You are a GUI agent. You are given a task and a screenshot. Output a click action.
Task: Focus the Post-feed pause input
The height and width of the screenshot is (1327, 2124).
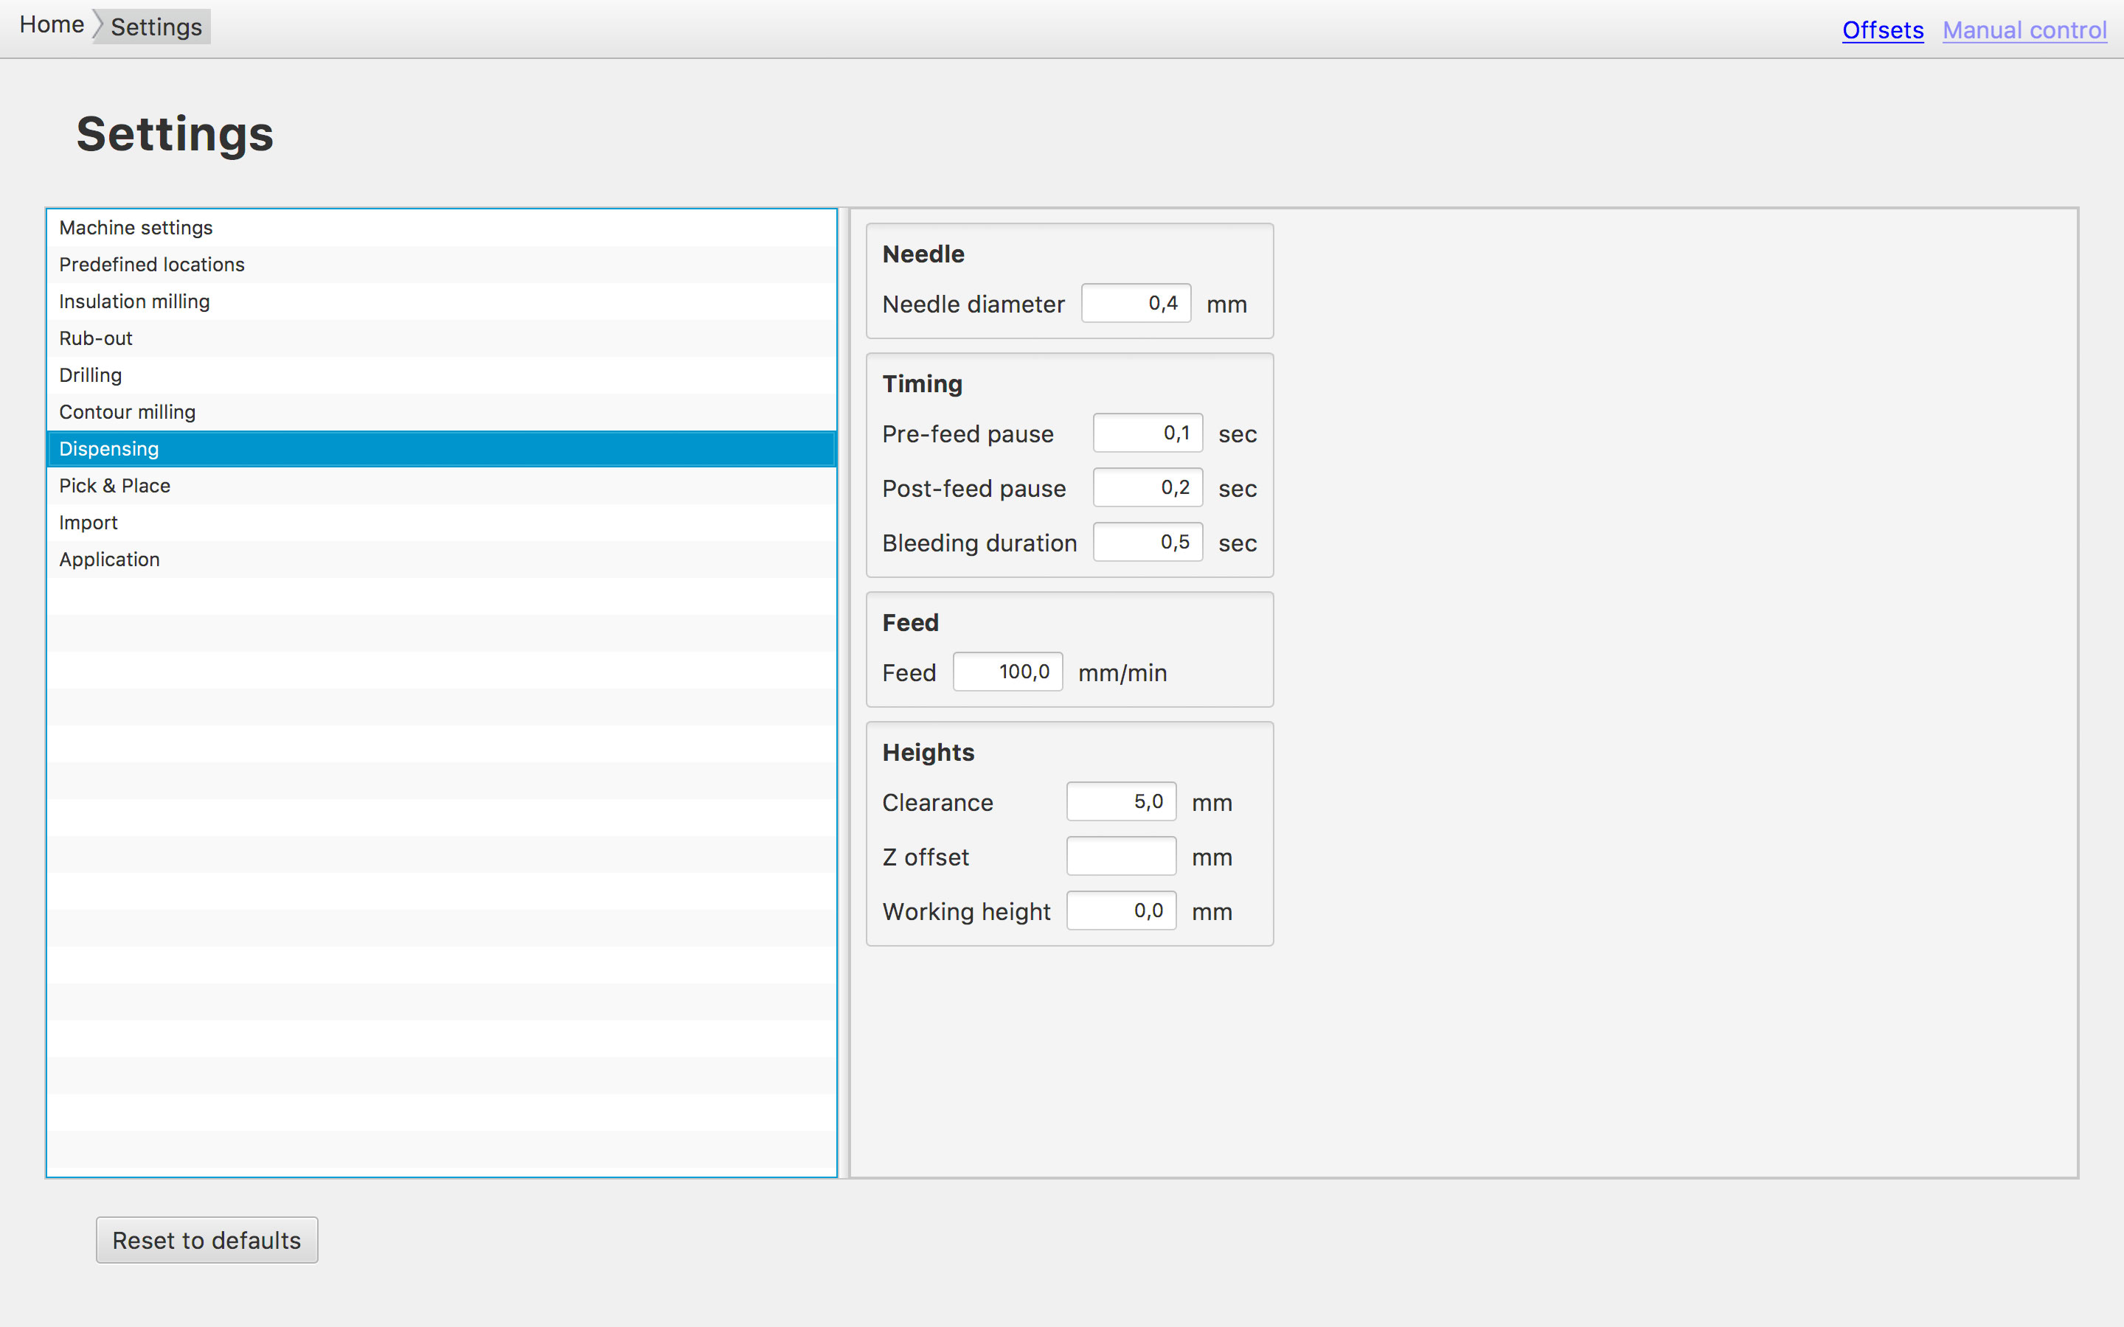click(x=1148, y=488)
